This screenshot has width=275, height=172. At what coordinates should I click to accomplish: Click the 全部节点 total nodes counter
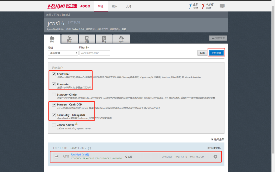point(193,6)
